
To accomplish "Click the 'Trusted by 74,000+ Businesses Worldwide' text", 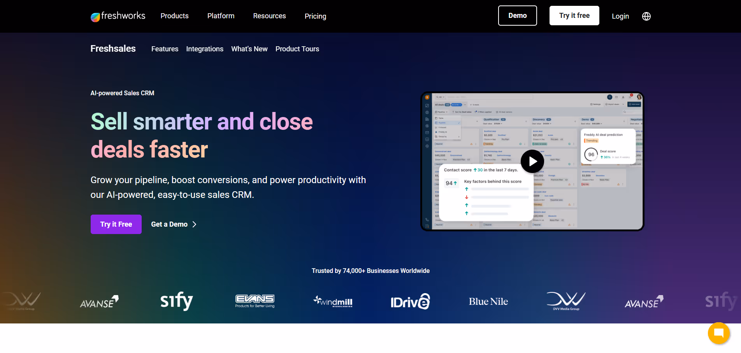I will (x=370, y=271).
